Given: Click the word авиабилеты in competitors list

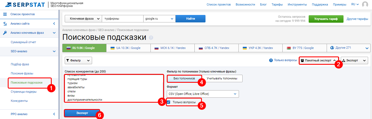Looking at the screenshot, I should click(76, 87).
